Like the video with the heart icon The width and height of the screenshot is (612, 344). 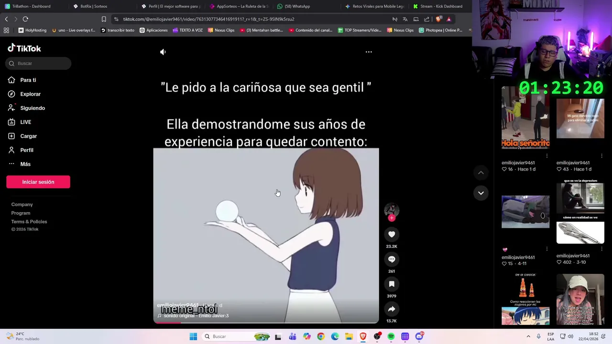392,234
